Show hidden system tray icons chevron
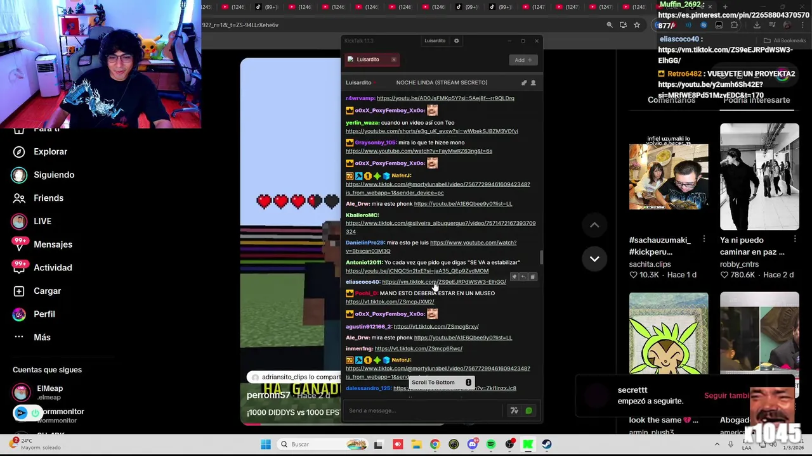The width and height of the screenshot is (812, 456). (717, 444)
